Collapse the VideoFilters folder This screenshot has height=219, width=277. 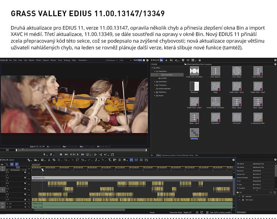coord(155,71)
